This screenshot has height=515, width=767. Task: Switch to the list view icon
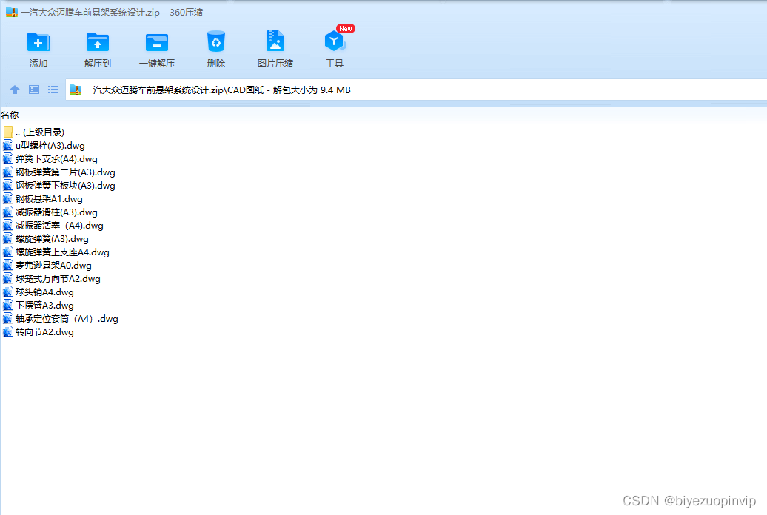pyautogui.click(x=53, y=90)
